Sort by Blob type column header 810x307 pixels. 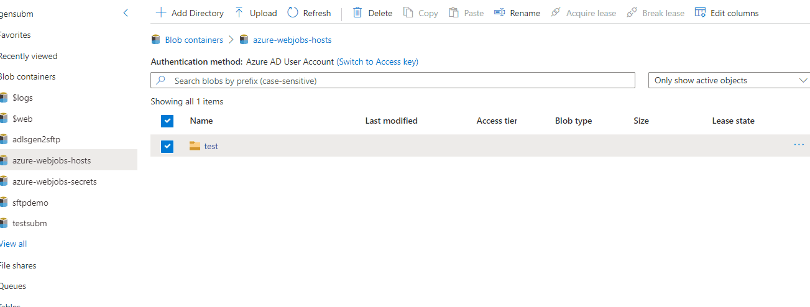coord(574,121)
